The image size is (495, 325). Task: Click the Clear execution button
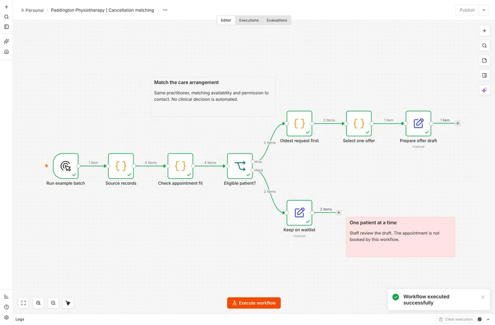click(x=456, y=320)
